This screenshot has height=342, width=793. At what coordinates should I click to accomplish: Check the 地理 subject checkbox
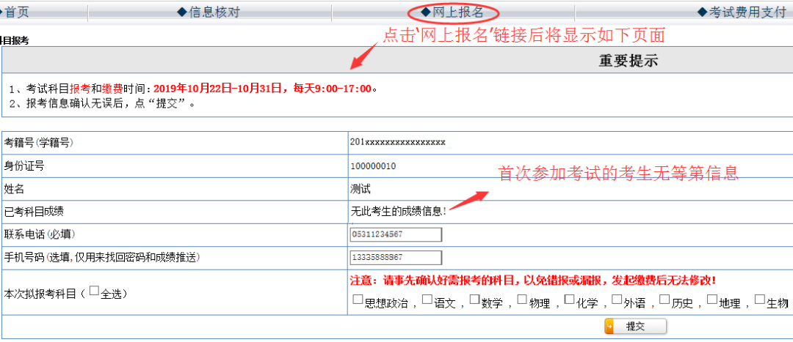click(712, 299)
